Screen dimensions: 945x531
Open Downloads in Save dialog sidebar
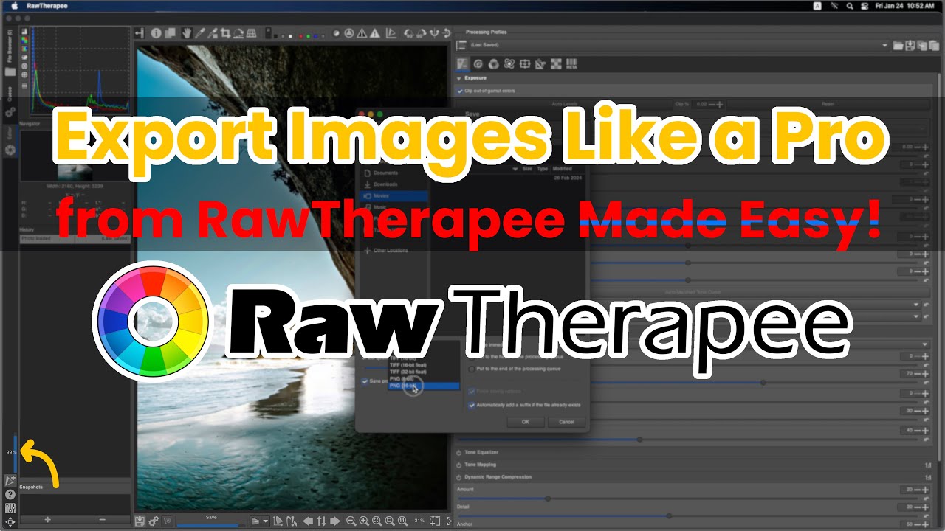[385, 184]
